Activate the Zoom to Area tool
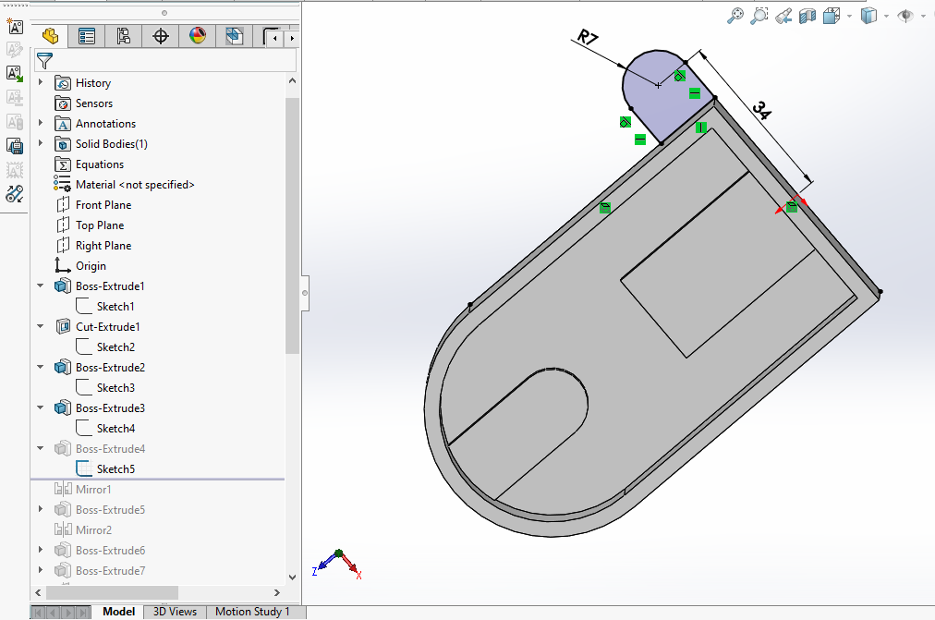935x620 pixels. pos(759,16)
